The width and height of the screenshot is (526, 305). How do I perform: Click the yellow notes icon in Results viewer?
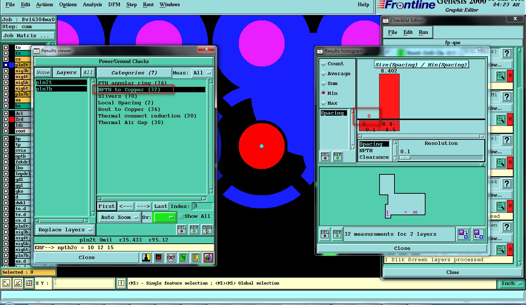(195, 258)
